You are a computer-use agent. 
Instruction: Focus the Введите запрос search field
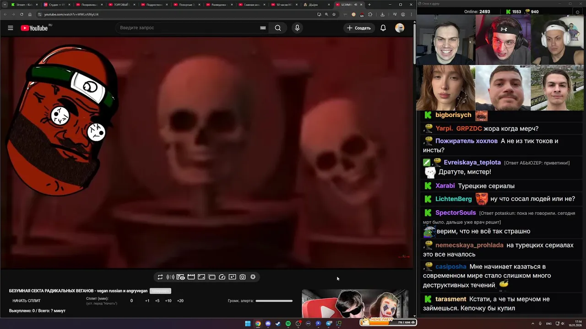pos(188,28)
